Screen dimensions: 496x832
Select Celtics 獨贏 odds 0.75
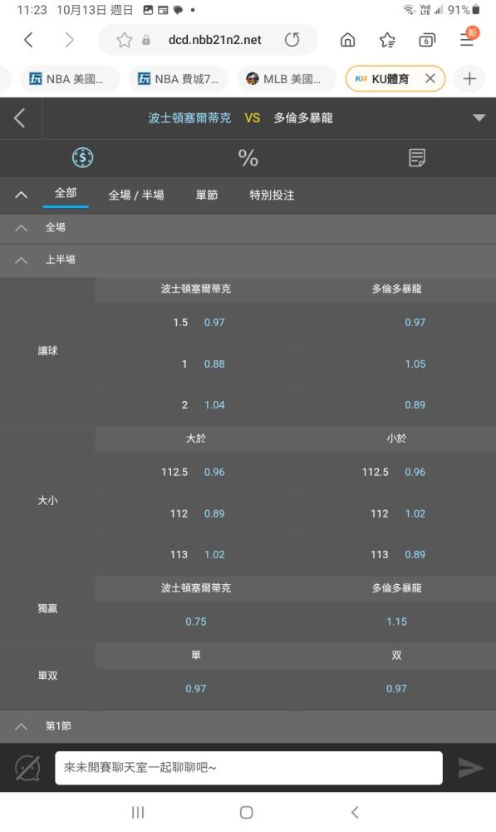click(196, 622)
